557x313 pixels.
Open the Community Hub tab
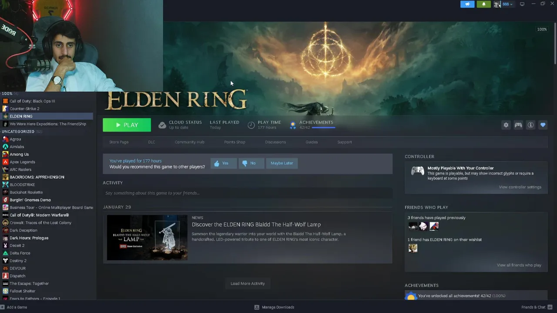click(189, 142)
